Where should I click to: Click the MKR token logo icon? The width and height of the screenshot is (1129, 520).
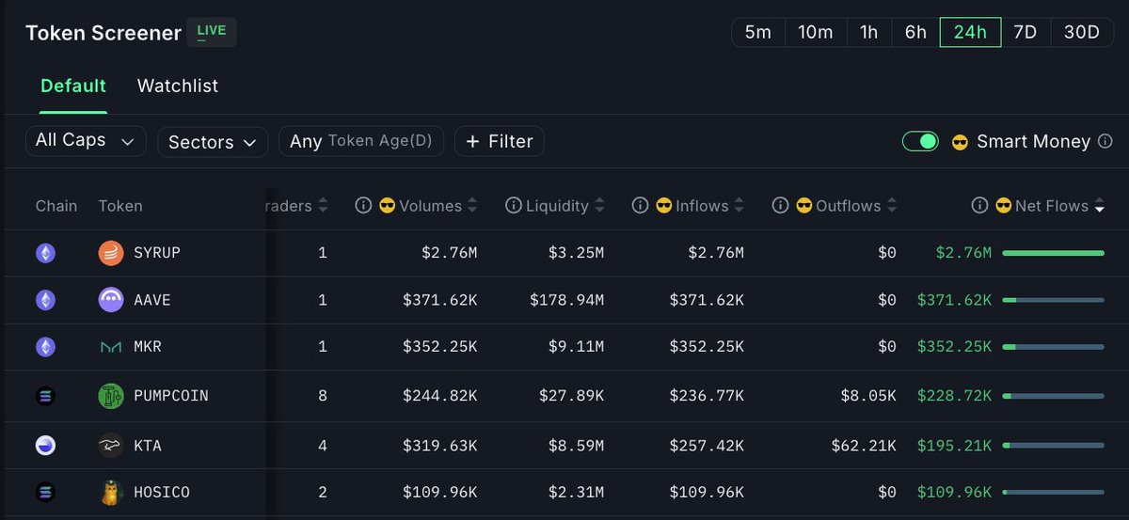[111, 347]
